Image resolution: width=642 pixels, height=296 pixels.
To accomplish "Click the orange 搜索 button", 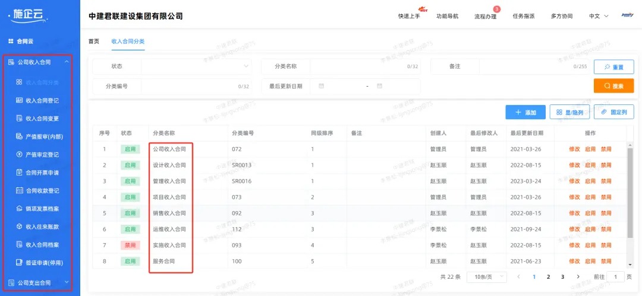I will point(613,86).
